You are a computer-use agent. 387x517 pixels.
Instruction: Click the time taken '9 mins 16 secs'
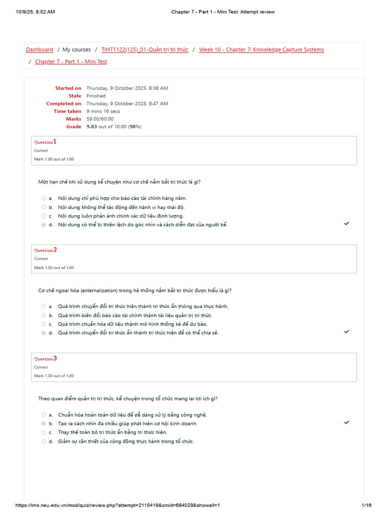click(x=103, y=112)
